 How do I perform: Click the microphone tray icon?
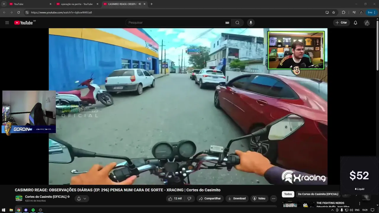click(x=342, y=210)
